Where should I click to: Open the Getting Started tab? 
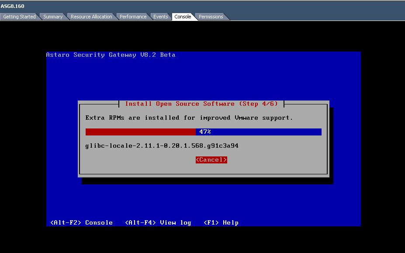tap(19, 17)
